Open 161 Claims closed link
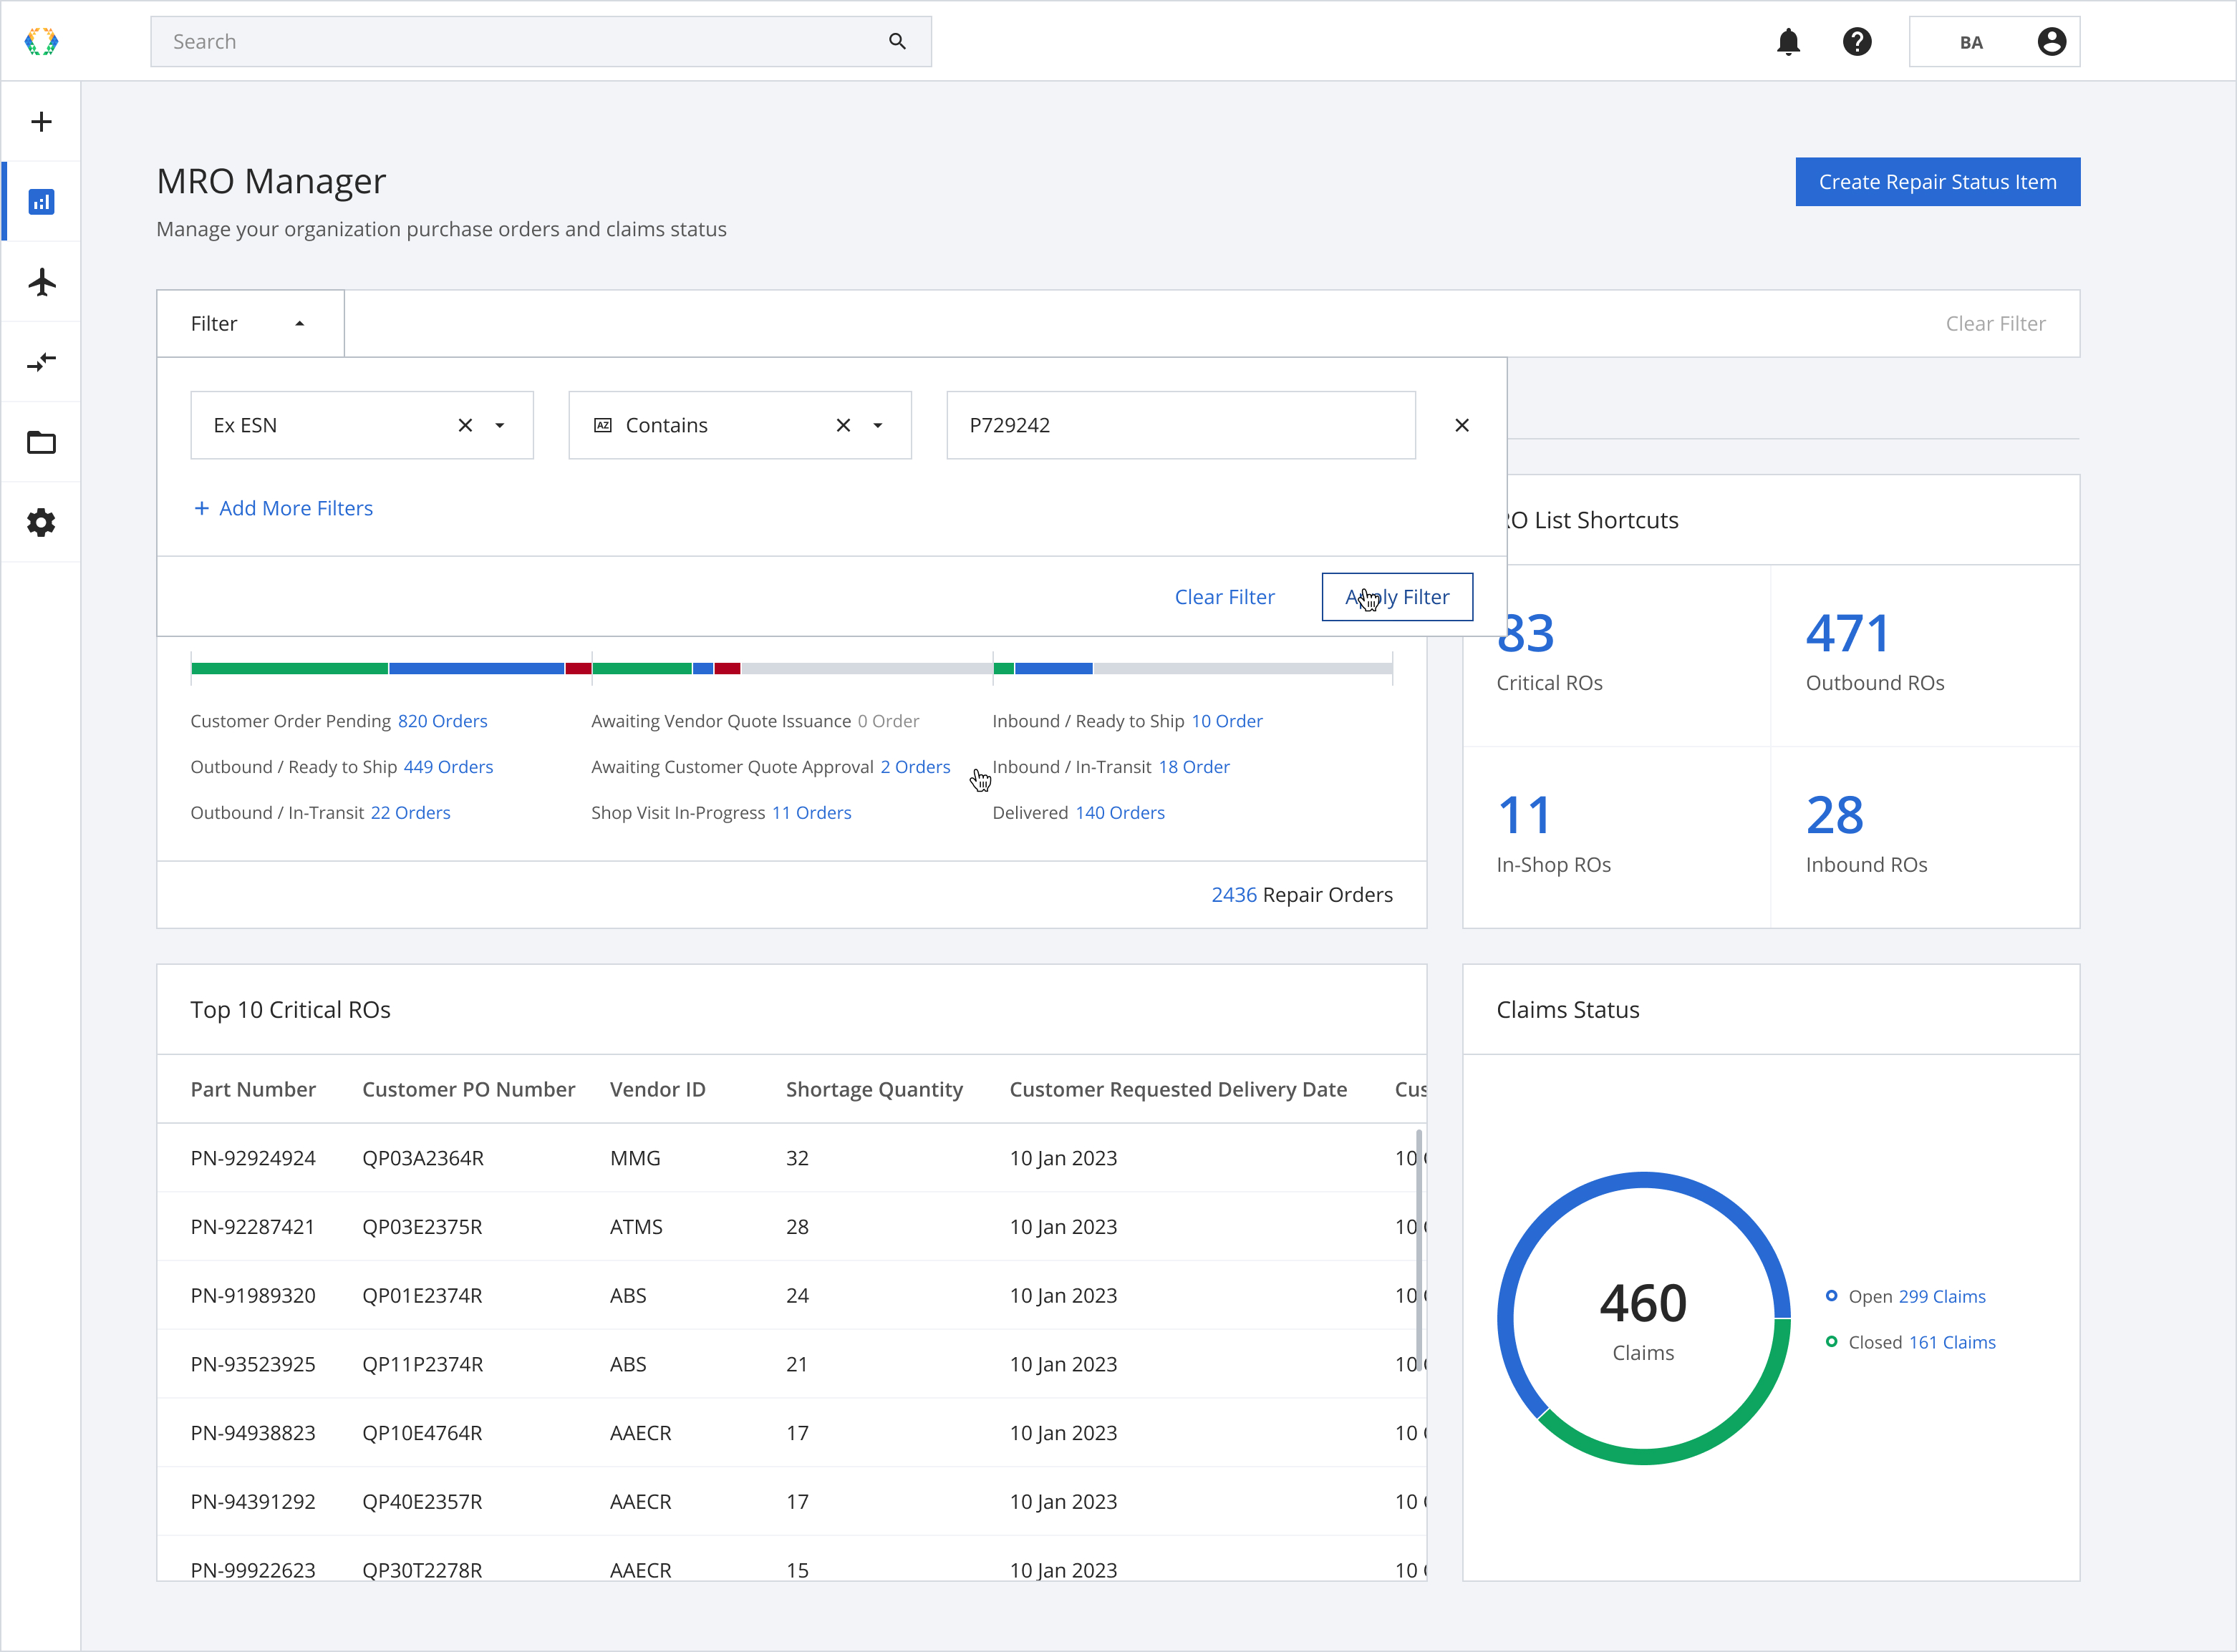The height and width of the screenshot is (1652, 2237). pyautogui.click(x=1952, y=1342)
